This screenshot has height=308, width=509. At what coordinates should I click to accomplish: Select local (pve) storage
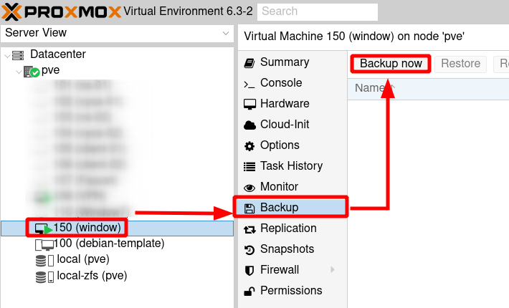pyautogui.click(x=83, y=259)
